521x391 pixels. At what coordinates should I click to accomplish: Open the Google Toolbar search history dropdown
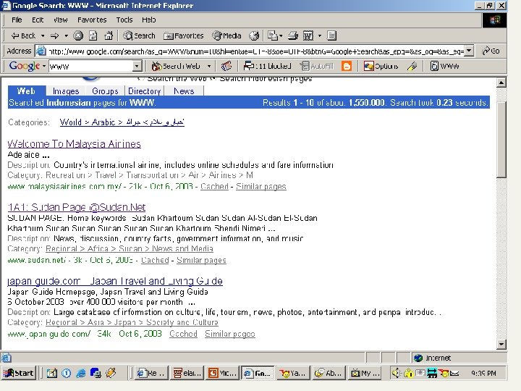tap(137, 66)
